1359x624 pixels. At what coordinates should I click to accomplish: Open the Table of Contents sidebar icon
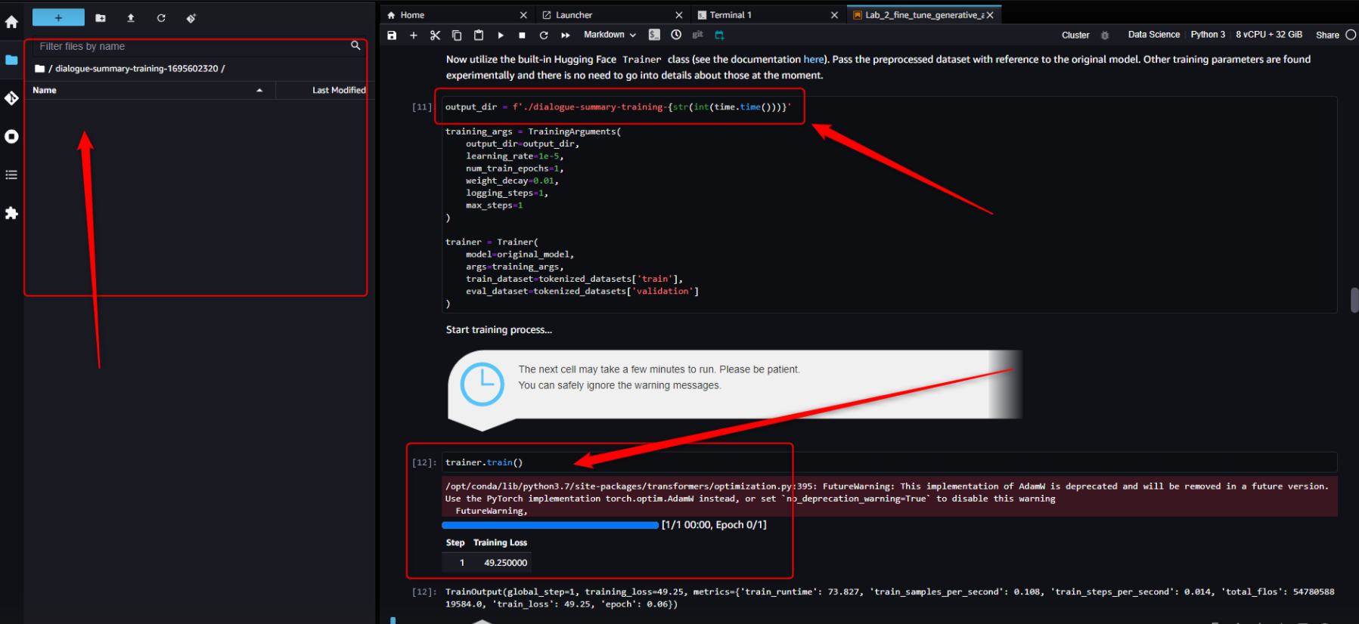[x=11, y=175]
